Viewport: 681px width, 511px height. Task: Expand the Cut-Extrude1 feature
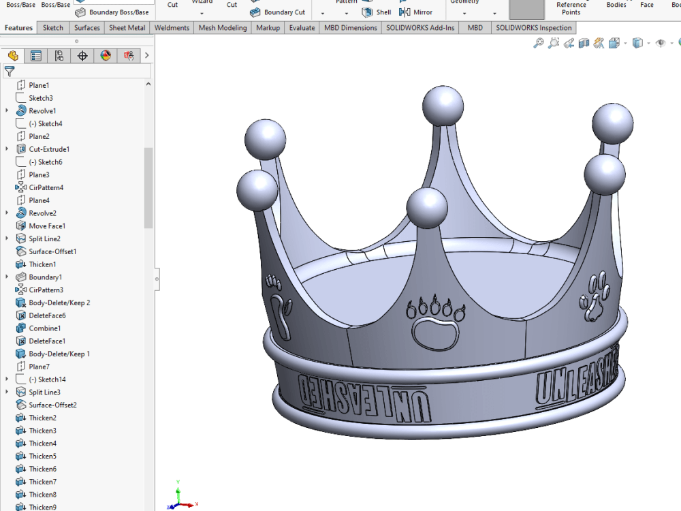[x=7, y=149]
